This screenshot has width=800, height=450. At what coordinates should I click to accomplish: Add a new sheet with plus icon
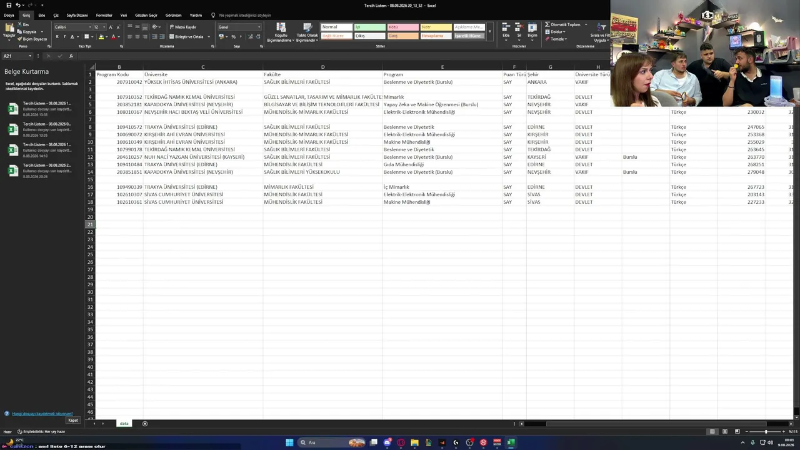tap(145, 424)
